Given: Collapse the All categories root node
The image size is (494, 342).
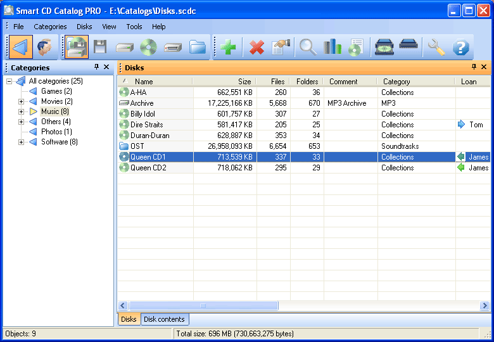Looking at the screenshot, I should pos(9,81).
